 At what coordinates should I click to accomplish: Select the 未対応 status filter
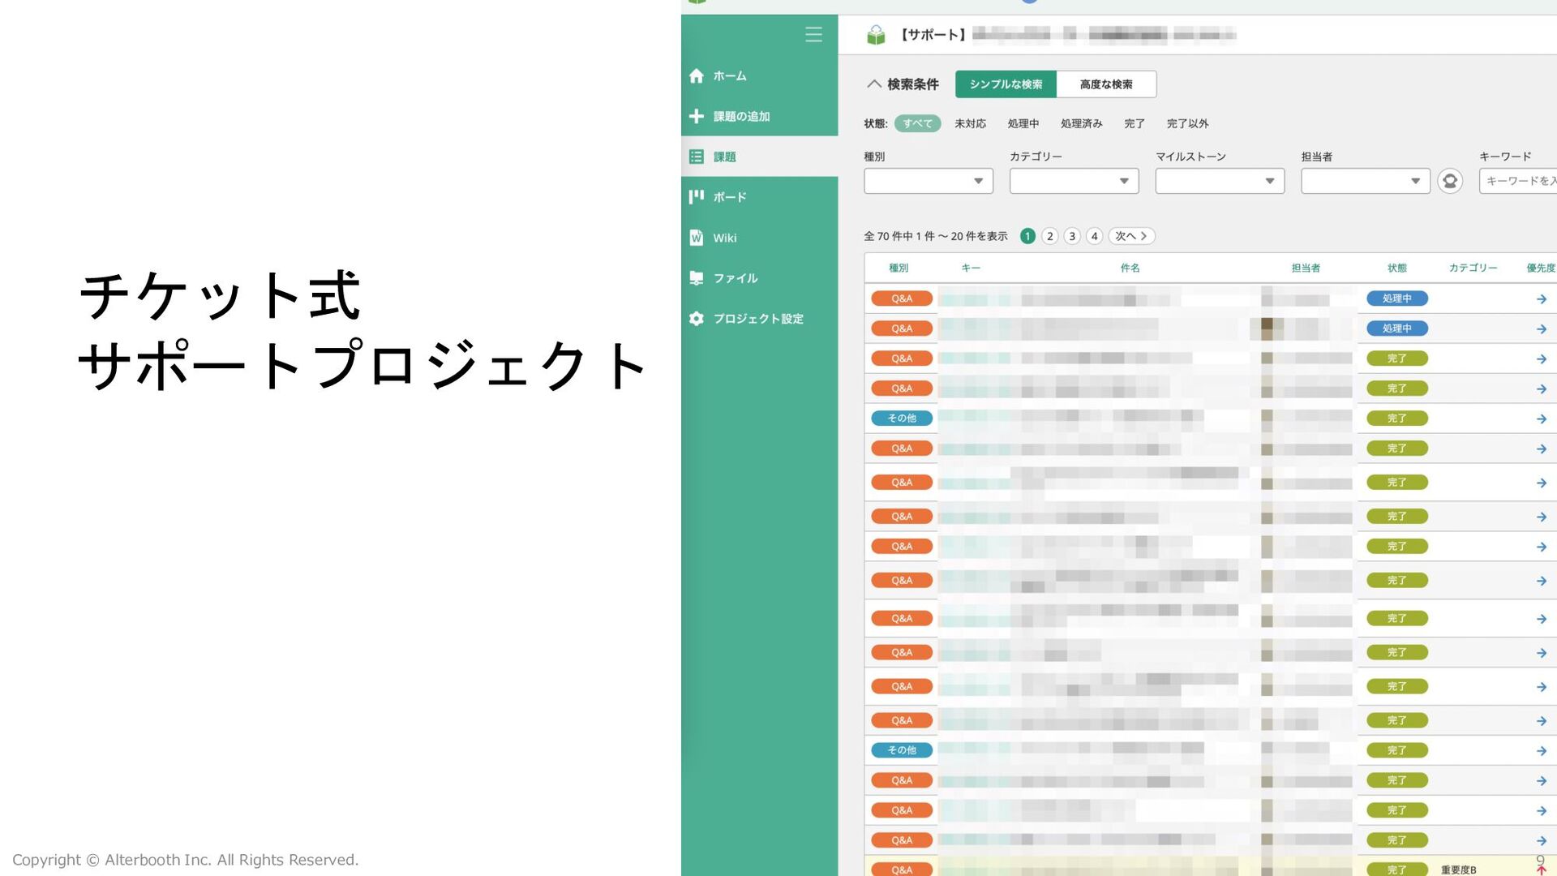click(970, 123)
